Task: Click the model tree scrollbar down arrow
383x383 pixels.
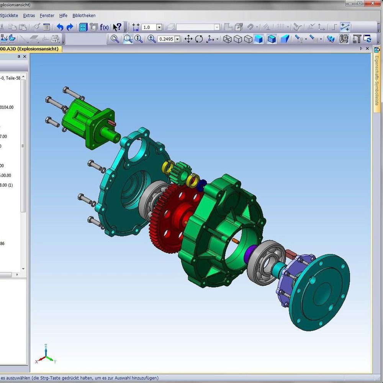Action: (23, 268)
